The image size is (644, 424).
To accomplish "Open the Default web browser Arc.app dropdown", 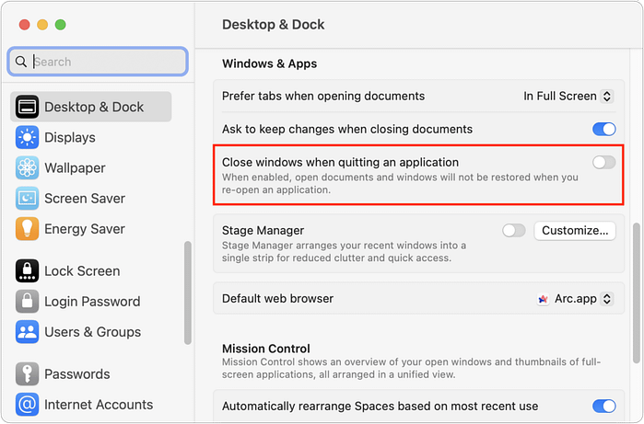I will pyautogui.click(x=576, y=299).
